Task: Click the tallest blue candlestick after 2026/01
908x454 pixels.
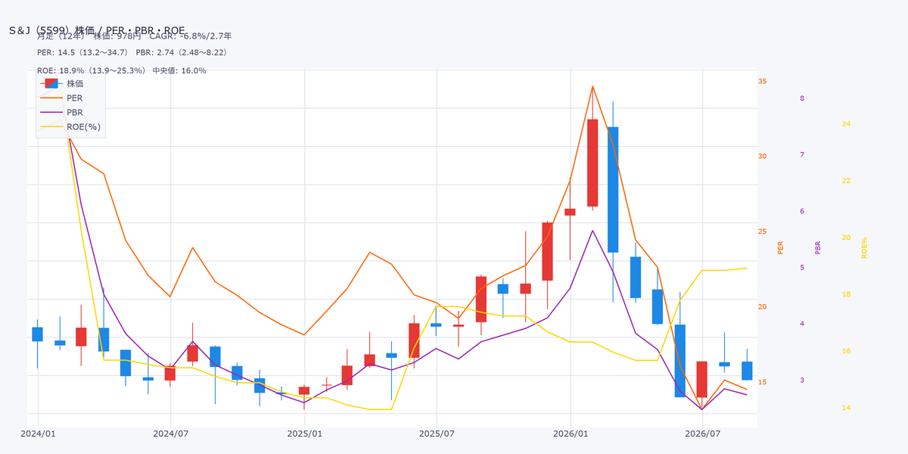Action: tap(613, 189)
